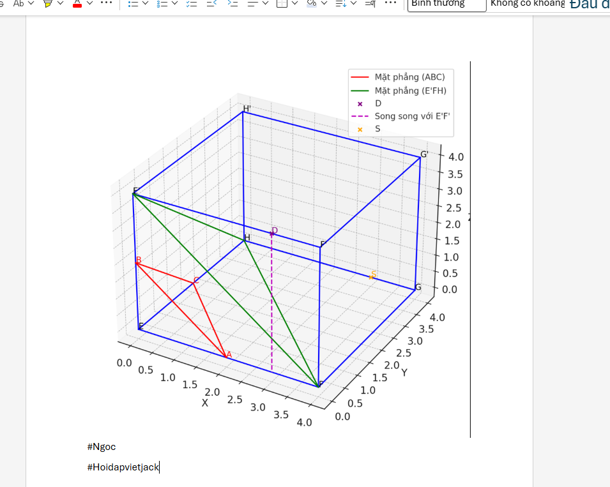Click the right-to-left paragraph direction icon
This screenshot has width=610, height=487.
coord(370,3)
